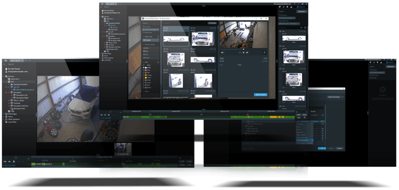Select the Blue color radio button
This screenshot has width=399, height=190.
pos(144,85)
